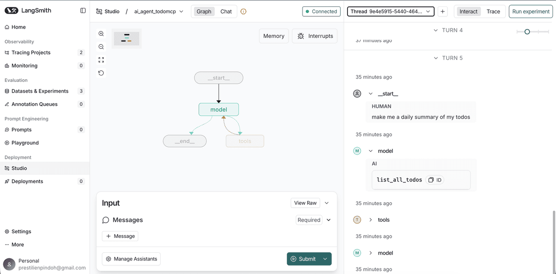Zoom in on the graph canvas
Image resolution: width=556 pixels, height=274 pixels.
click(101, 34)
